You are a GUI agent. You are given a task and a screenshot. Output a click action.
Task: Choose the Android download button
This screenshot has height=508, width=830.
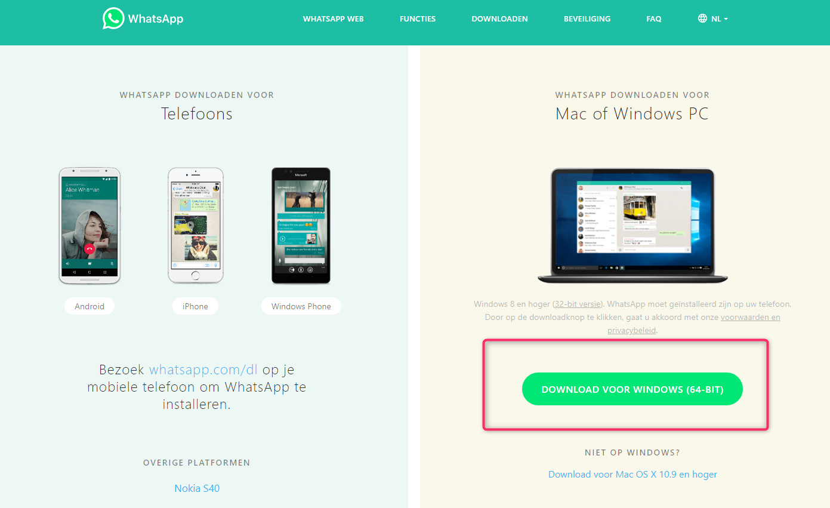pyautogui.click(x=90, y=306)
